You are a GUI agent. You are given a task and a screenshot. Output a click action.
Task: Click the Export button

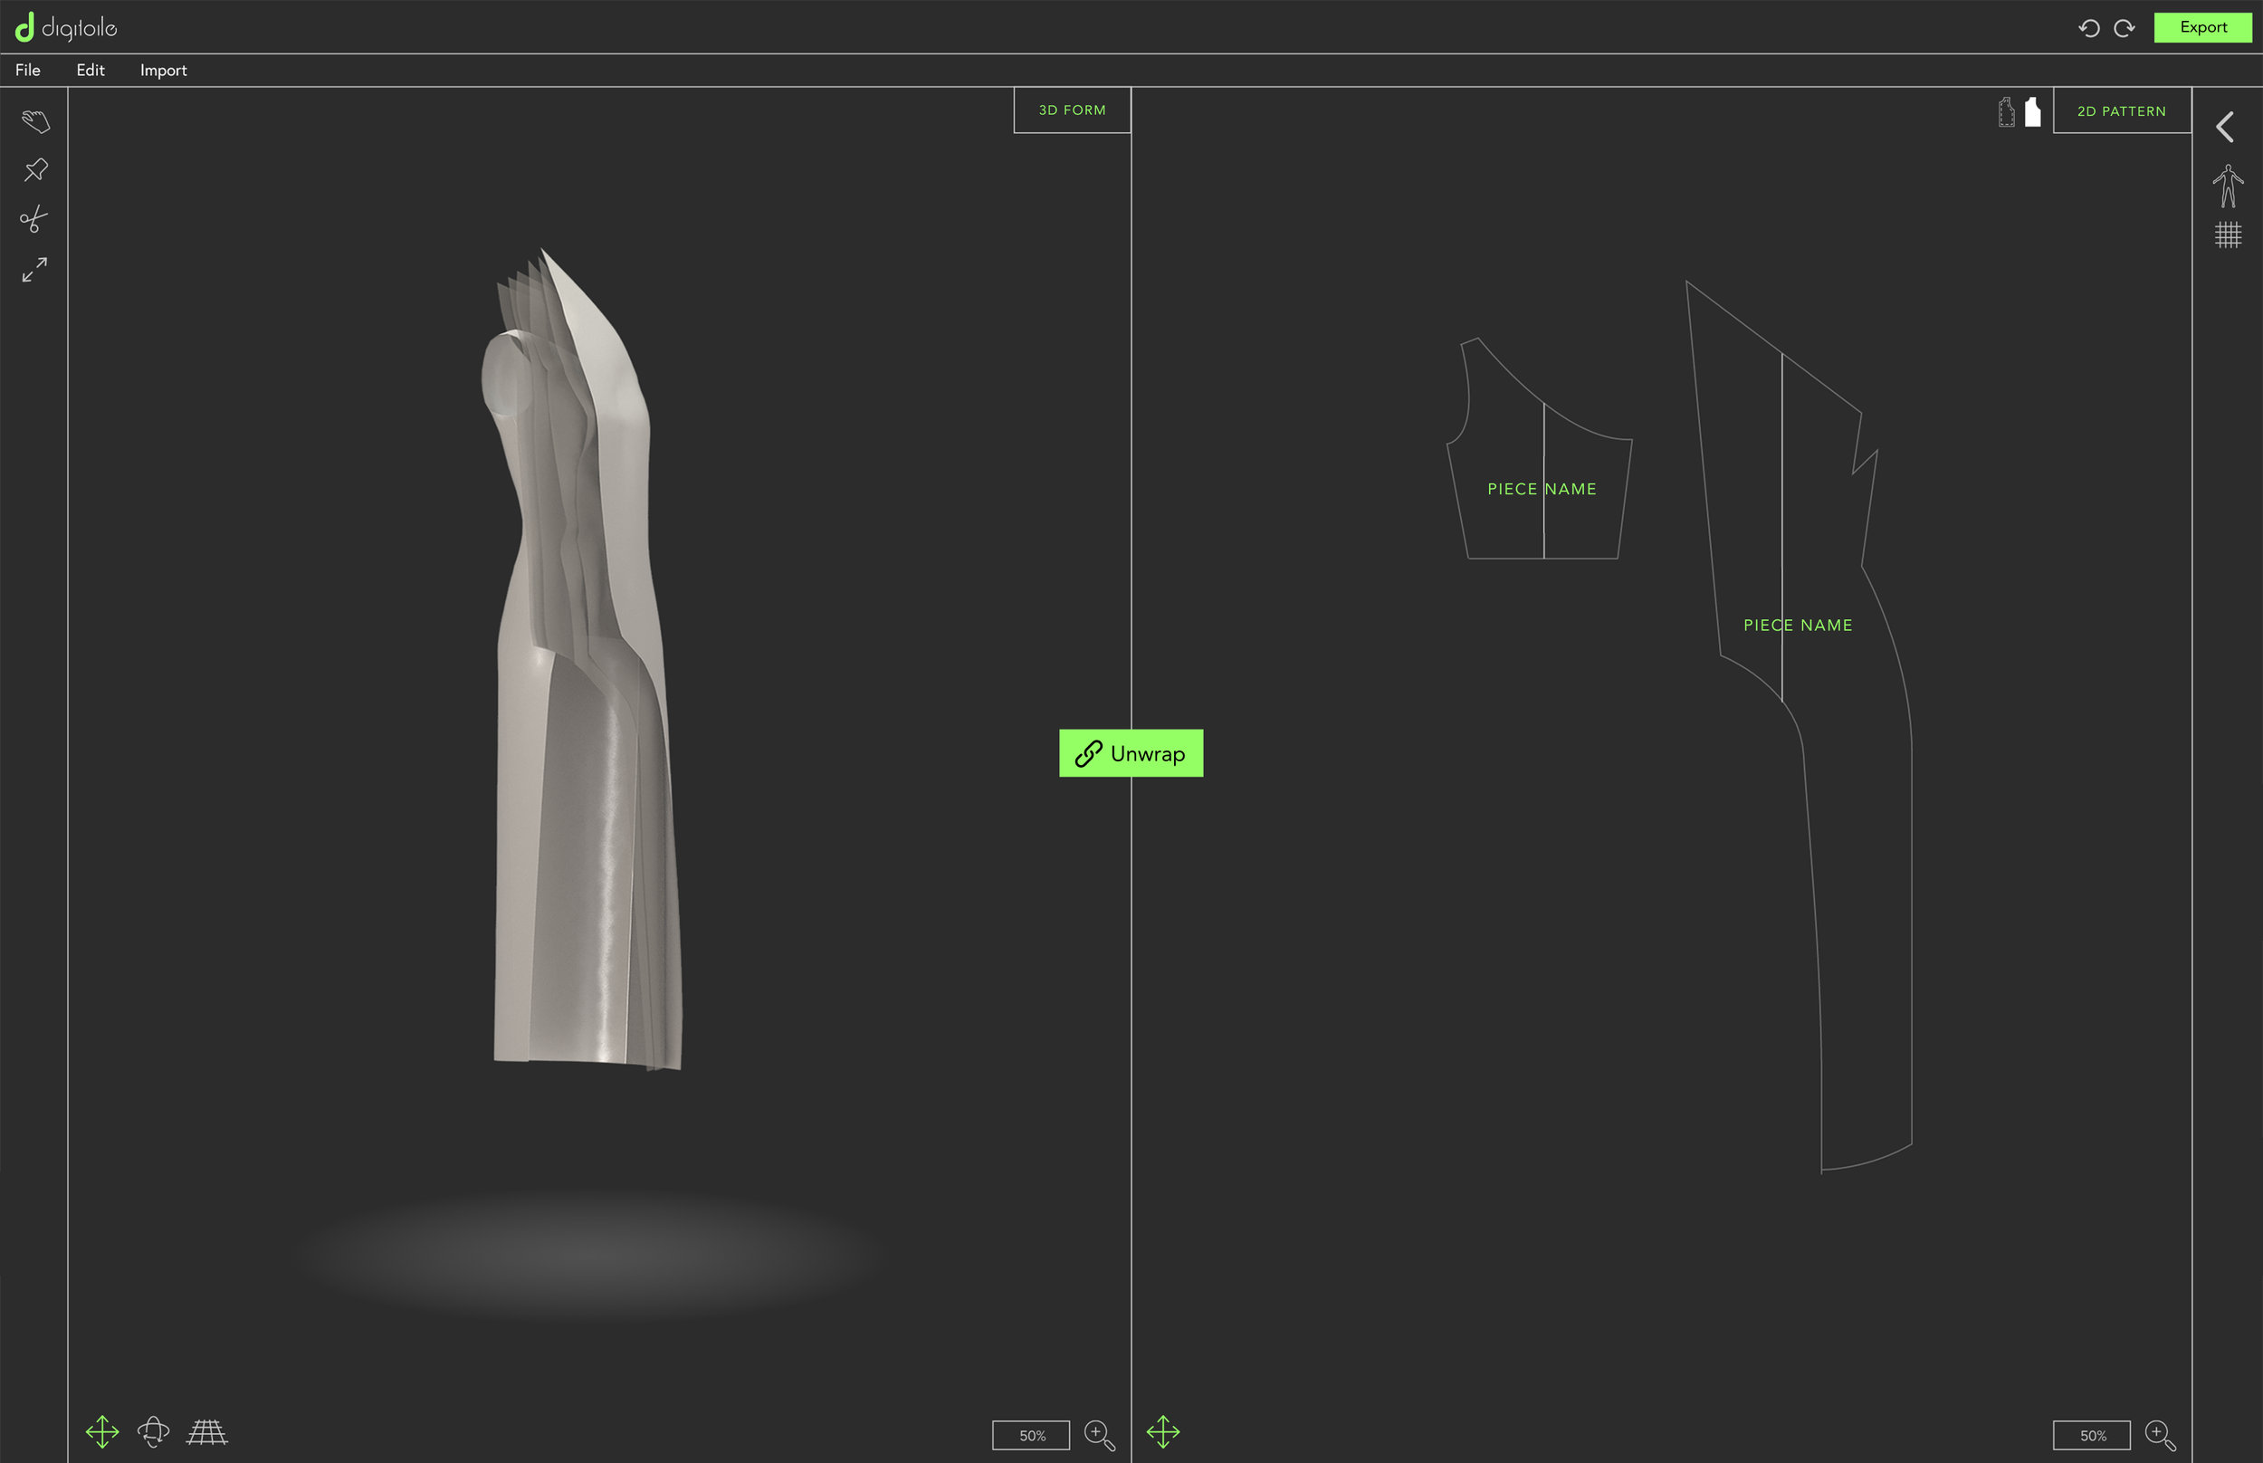pos(2202,27)
